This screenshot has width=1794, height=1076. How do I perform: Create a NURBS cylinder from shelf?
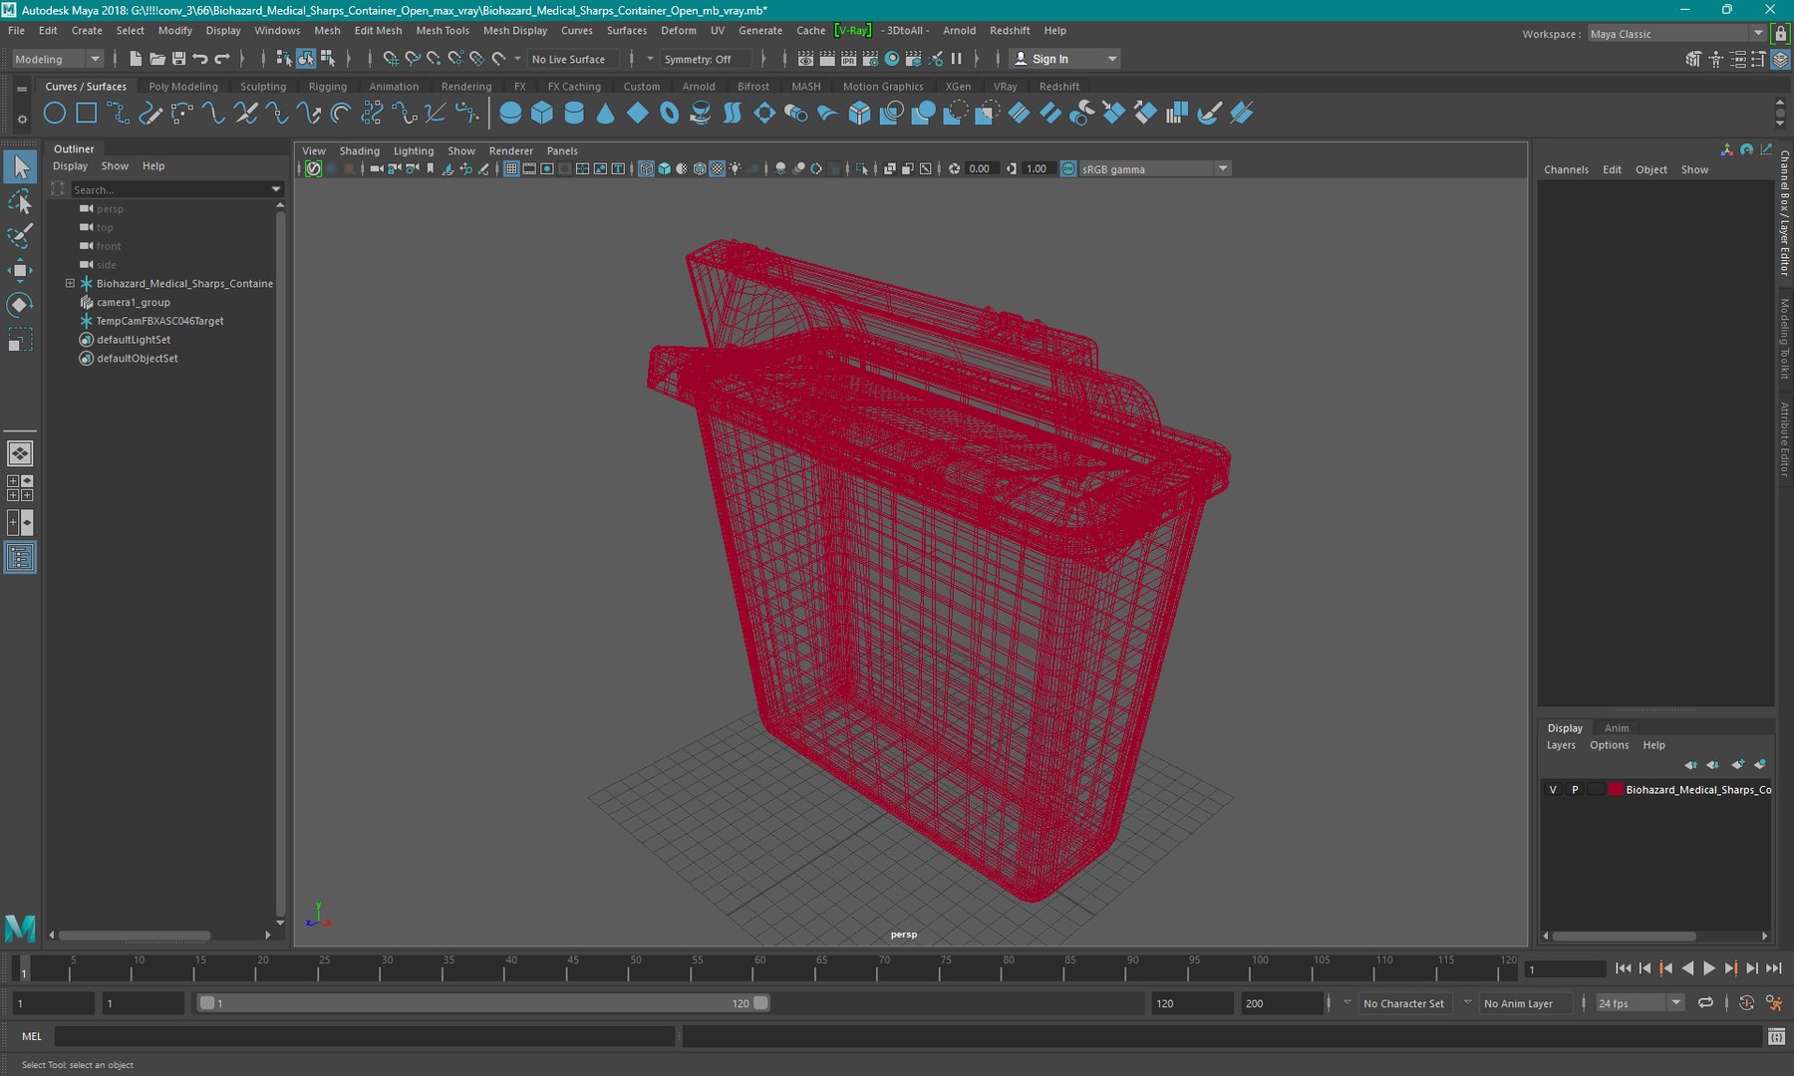(574, 114)
